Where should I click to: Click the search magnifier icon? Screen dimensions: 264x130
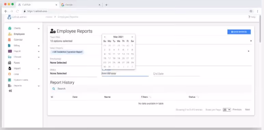pos(54,89)
